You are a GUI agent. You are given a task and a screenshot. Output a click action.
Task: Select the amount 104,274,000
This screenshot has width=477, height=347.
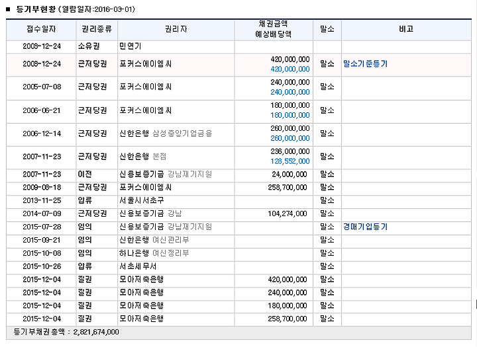coord(287,213)
